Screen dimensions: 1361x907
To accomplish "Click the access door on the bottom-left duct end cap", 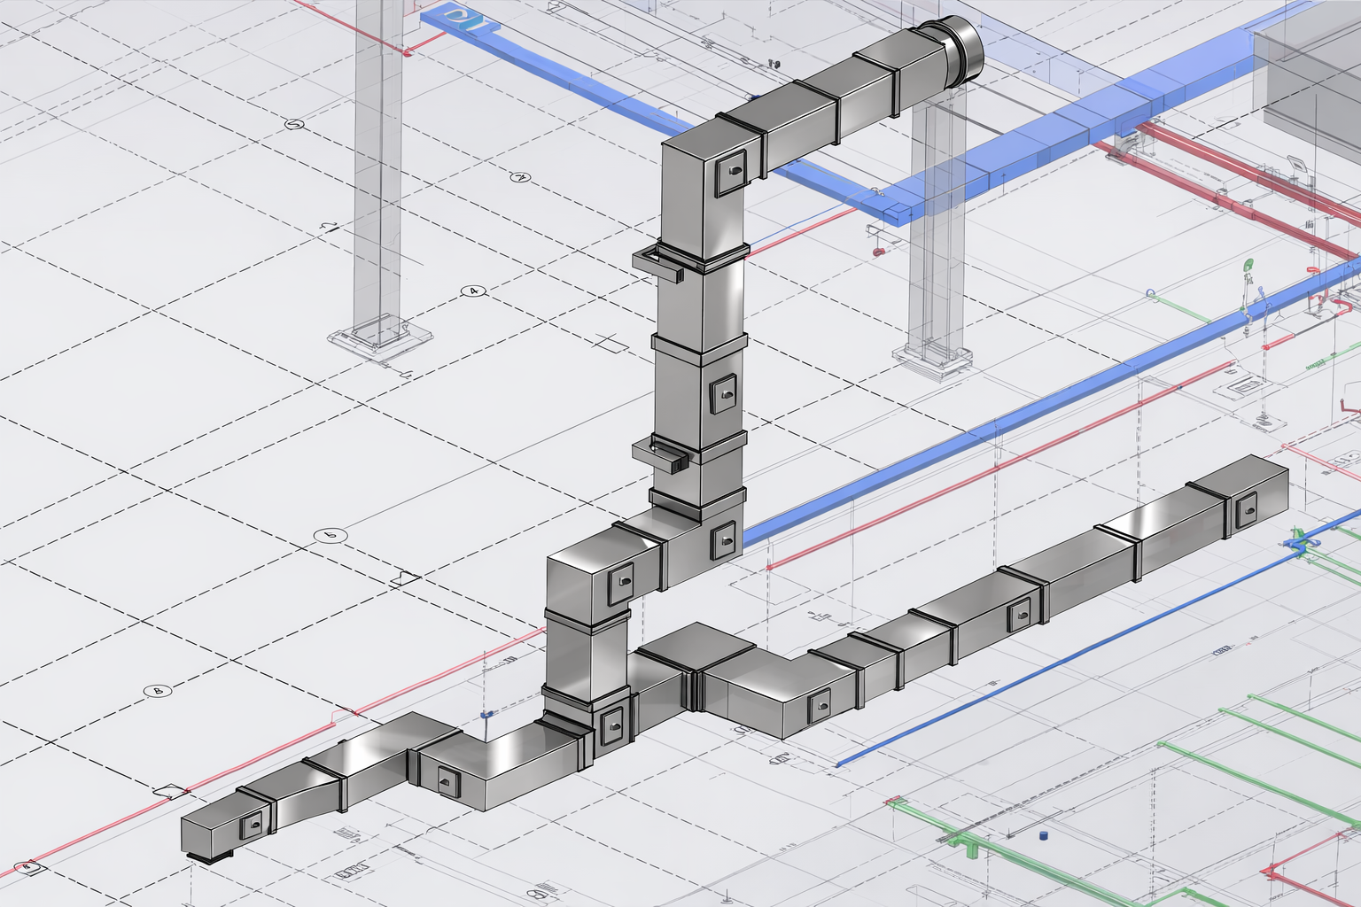I will pyautogui.click(x=253, y=823).
